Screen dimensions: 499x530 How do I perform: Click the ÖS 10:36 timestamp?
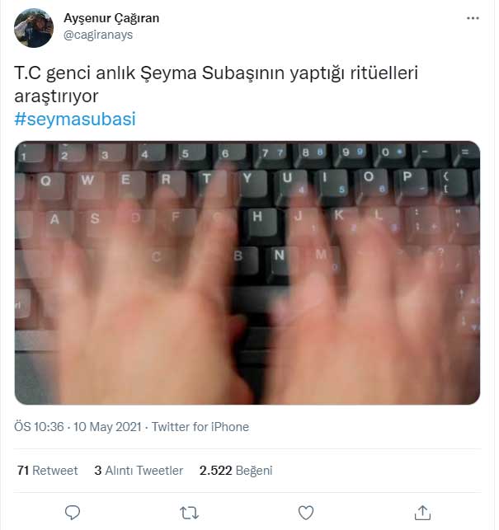(x=39, y=427)
